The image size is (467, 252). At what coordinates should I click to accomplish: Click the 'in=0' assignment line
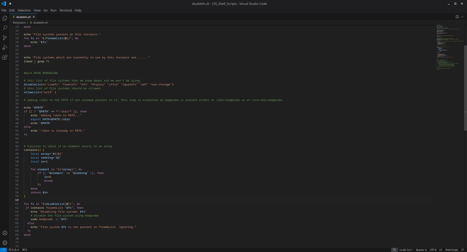tap(47, 177)
